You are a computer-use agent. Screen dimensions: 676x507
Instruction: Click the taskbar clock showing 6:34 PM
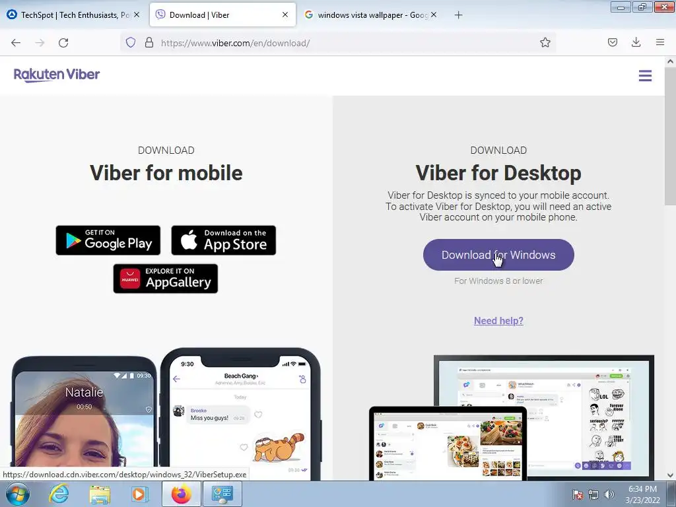point(642,494)
